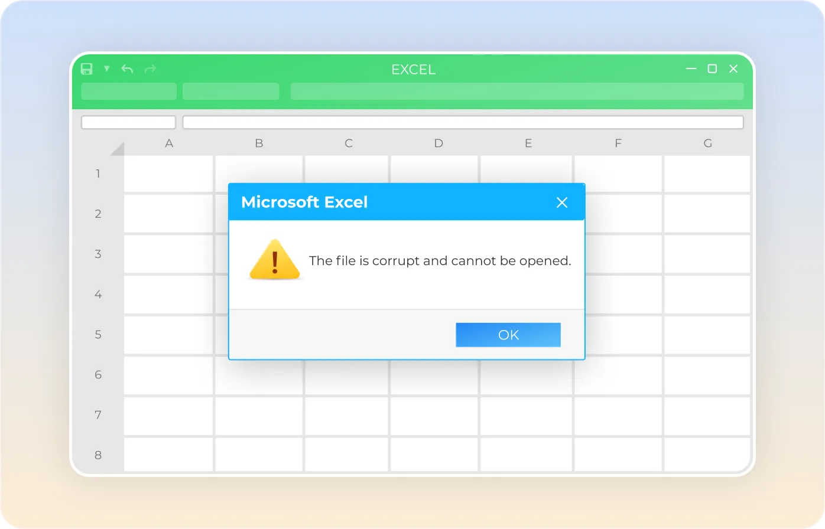The height and width of the screenshot is (529, 825).
Task: Click the Save floppy disk icon
Action: pyautogui.click(x=86, y=69)
